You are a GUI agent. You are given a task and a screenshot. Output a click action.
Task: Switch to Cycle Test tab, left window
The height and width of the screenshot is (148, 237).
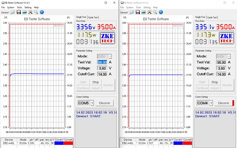[x=93, y=18]
